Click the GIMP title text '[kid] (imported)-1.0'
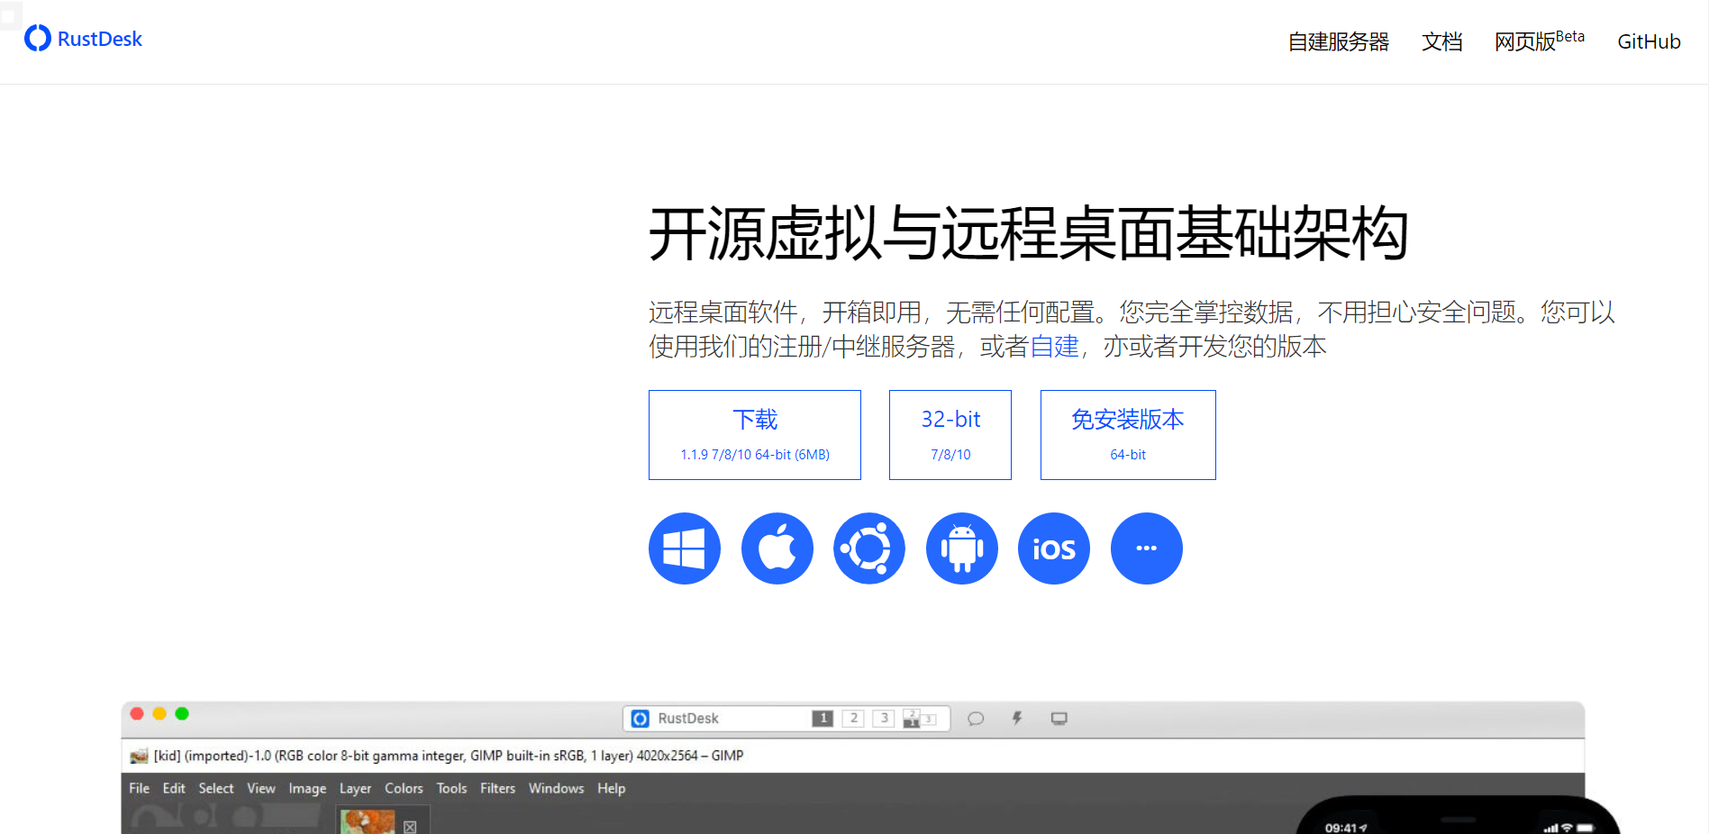Image resolution: width=1709 pixels, height=834 pixels. 212,756
